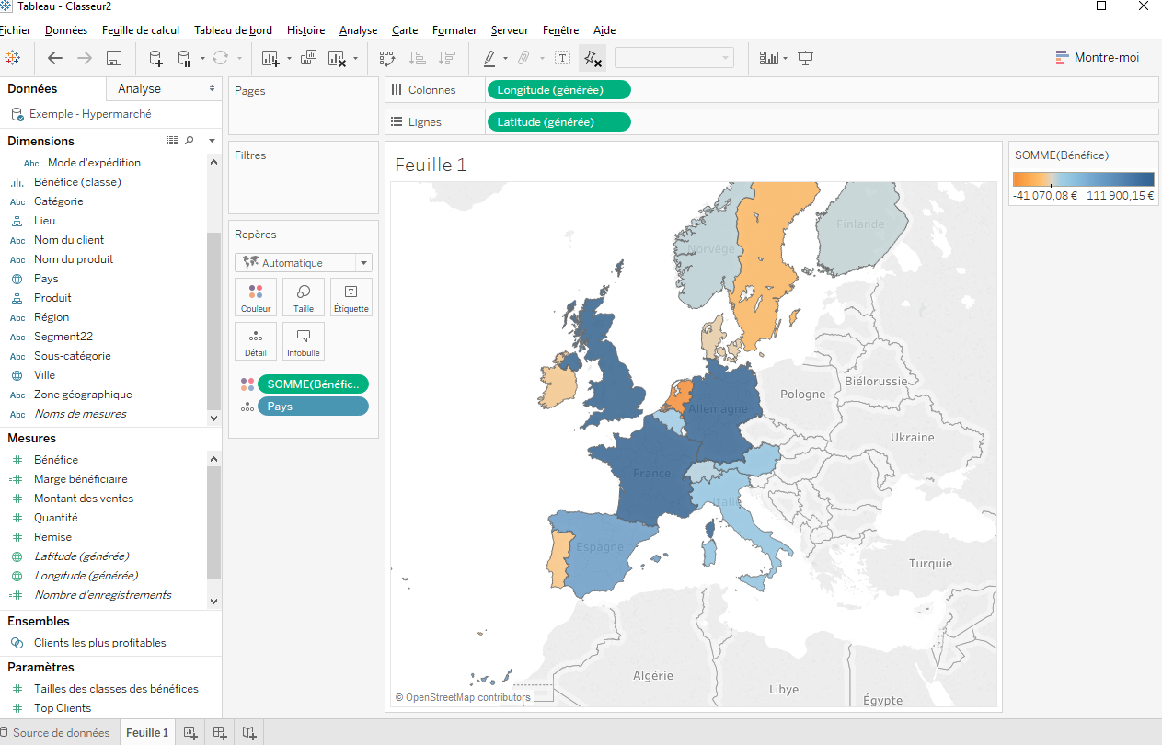Viewport: 1162px width, 745px height.
Task: Click the Longitude (générée) pill in Colonnes
Action: 558,90
